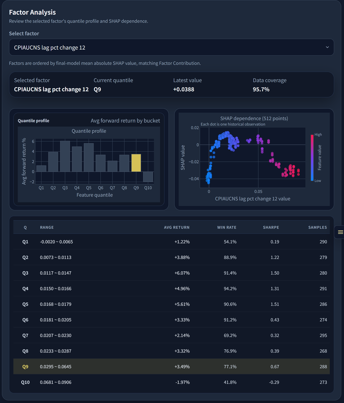Click range '0.0207 ~ 0.0230' in Q7 row
The height and width of the screenshot is (403, 344).
[x=56, y=335]
